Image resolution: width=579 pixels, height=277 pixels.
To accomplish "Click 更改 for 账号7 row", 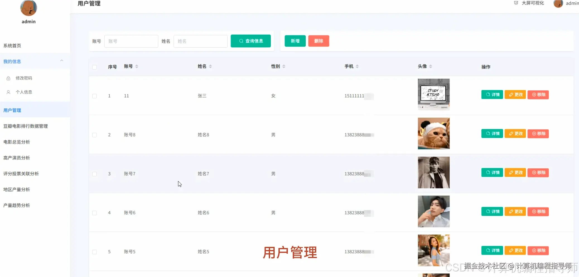I will pyautogui.click(x=515, y=172).
